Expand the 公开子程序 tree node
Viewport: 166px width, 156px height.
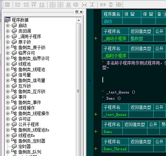pos(8,124)
